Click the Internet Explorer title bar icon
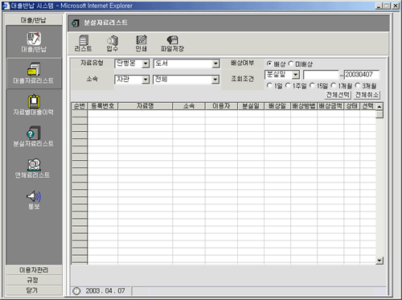Screen dimensions: 402x300 coord(6,6)
